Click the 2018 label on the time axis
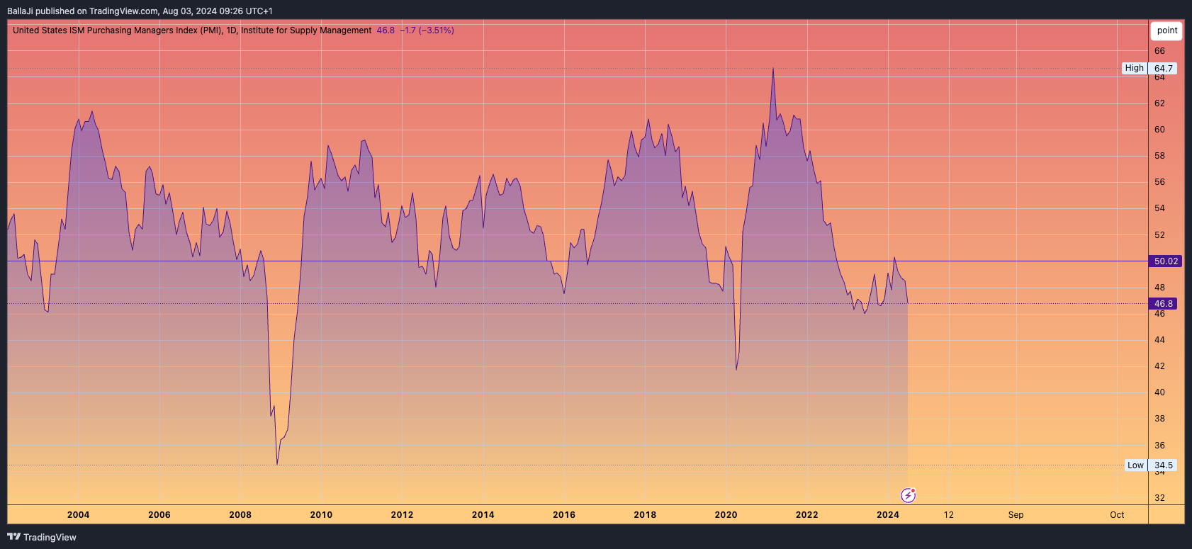1192x549 pixels. click(x=645, y=515)
